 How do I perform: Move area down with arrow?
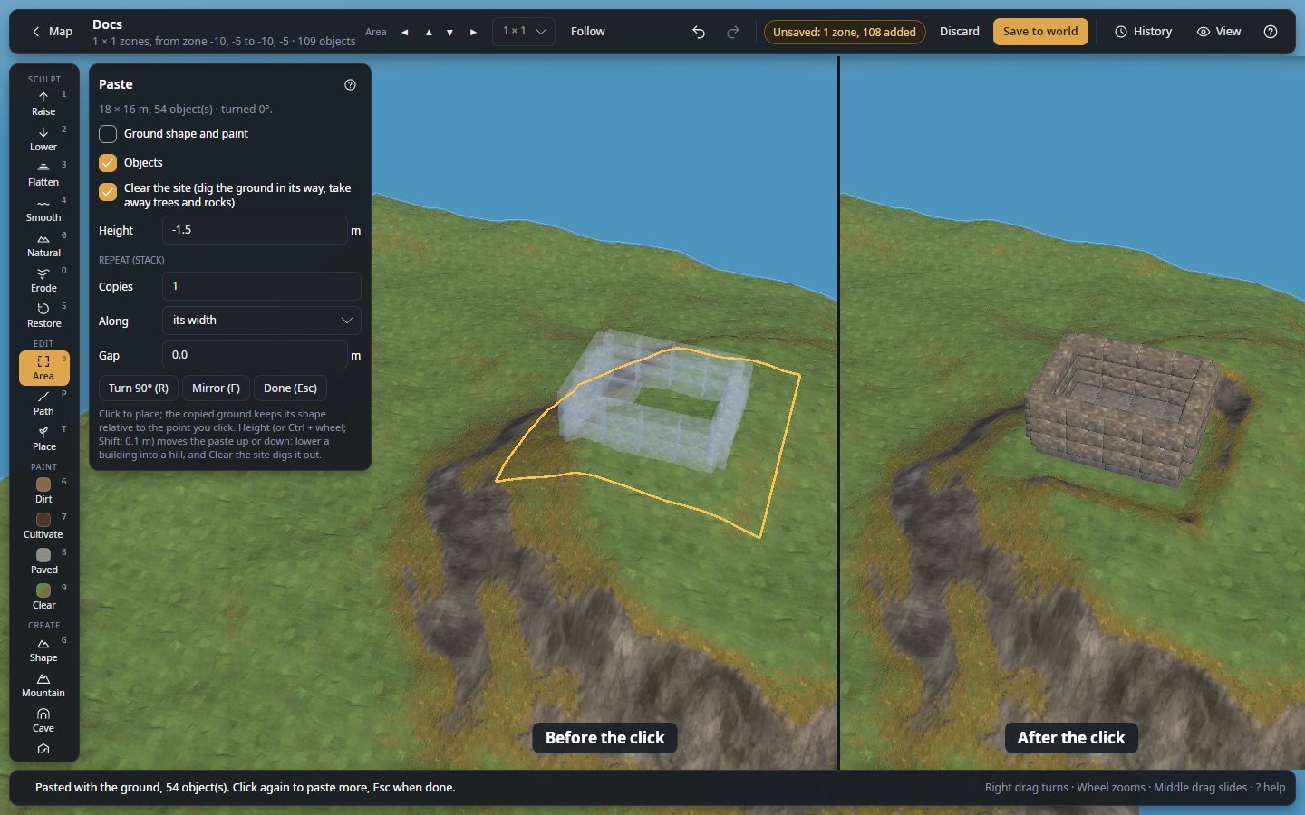pyautogui.click(x=449, y=32)
